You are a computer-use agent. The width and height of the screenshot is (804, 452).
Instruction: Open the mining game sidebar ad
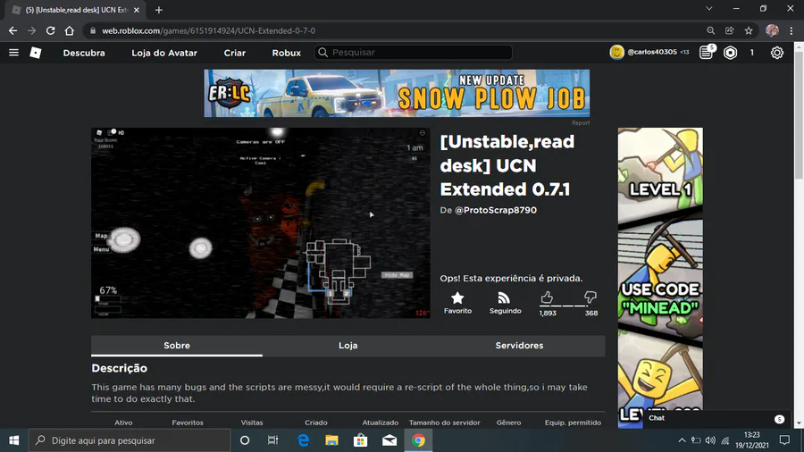pos(660,277)
